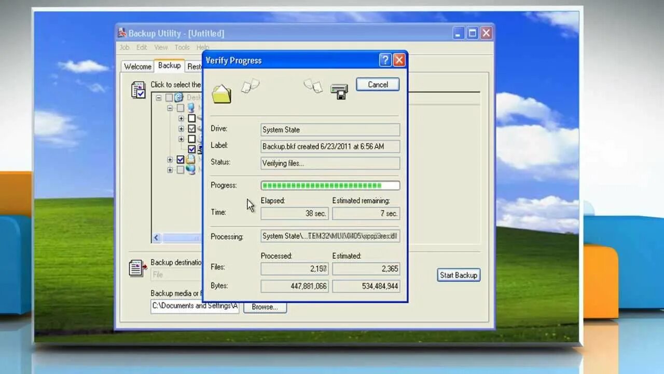Screen dimensions: 664x374
Task: Click the 'Backup Utility - [Untitled]' title text
Action: [x=176, y=33]
